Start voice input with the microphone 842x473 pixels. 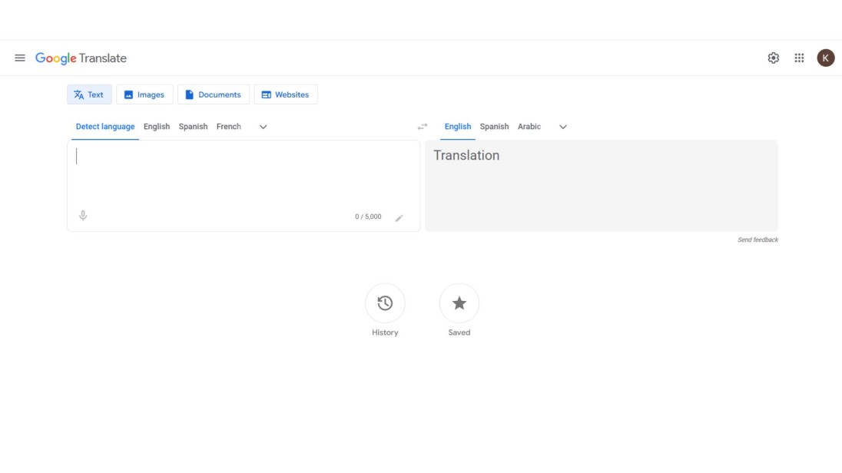point(83,216)
